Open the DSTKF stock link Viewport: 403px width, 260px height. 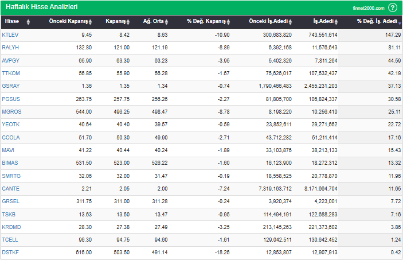(x=10, y=253)
